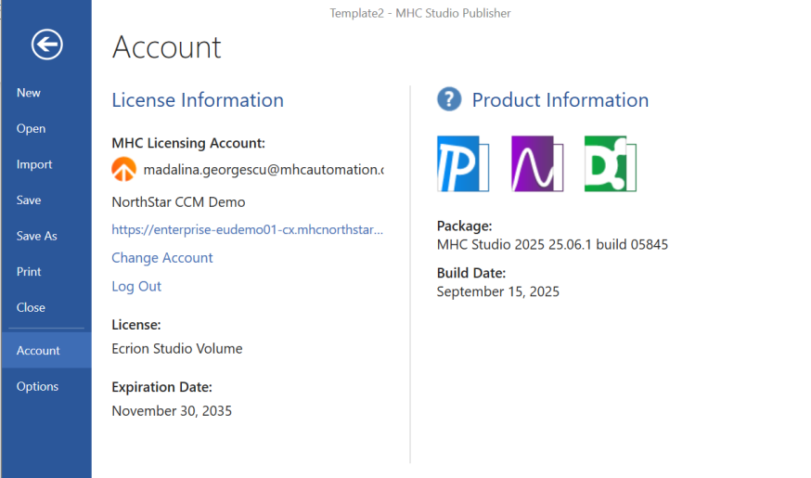
Task: Click the NorthStar CCM Demo text
Action: (x=178, y=201)
